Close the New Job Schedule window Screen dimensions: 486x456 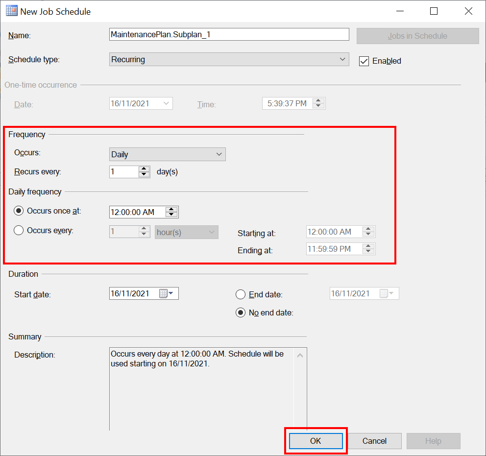(x=468, y=11)
